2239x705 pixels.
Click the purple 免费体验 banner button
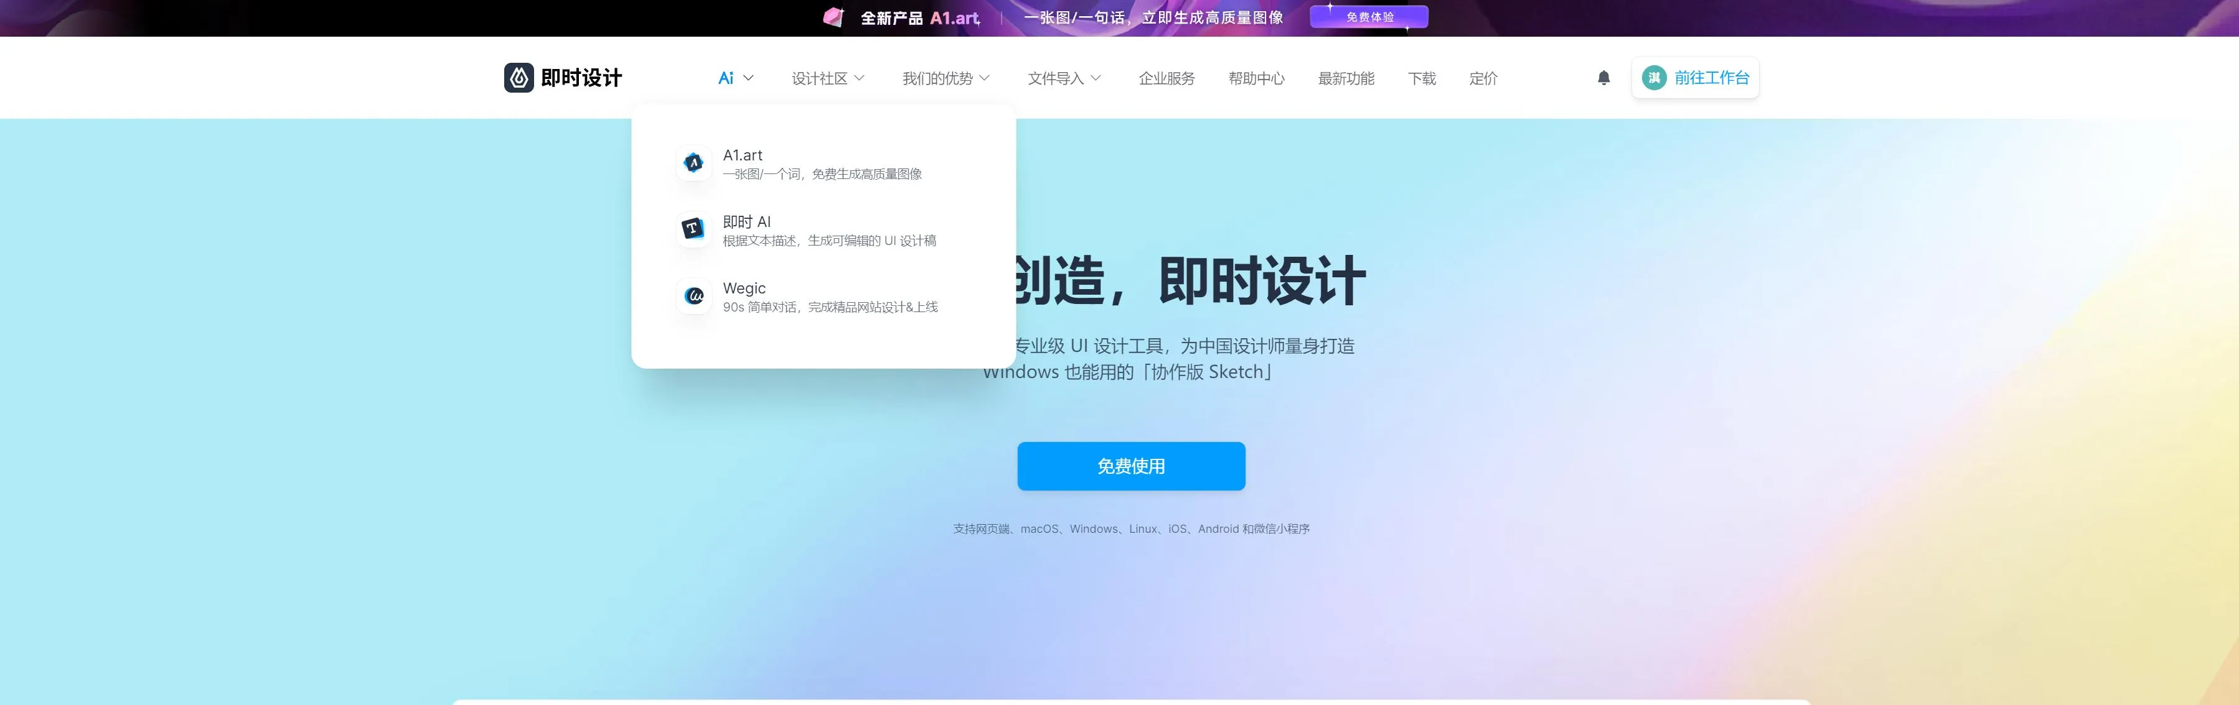pos(1369,17)
